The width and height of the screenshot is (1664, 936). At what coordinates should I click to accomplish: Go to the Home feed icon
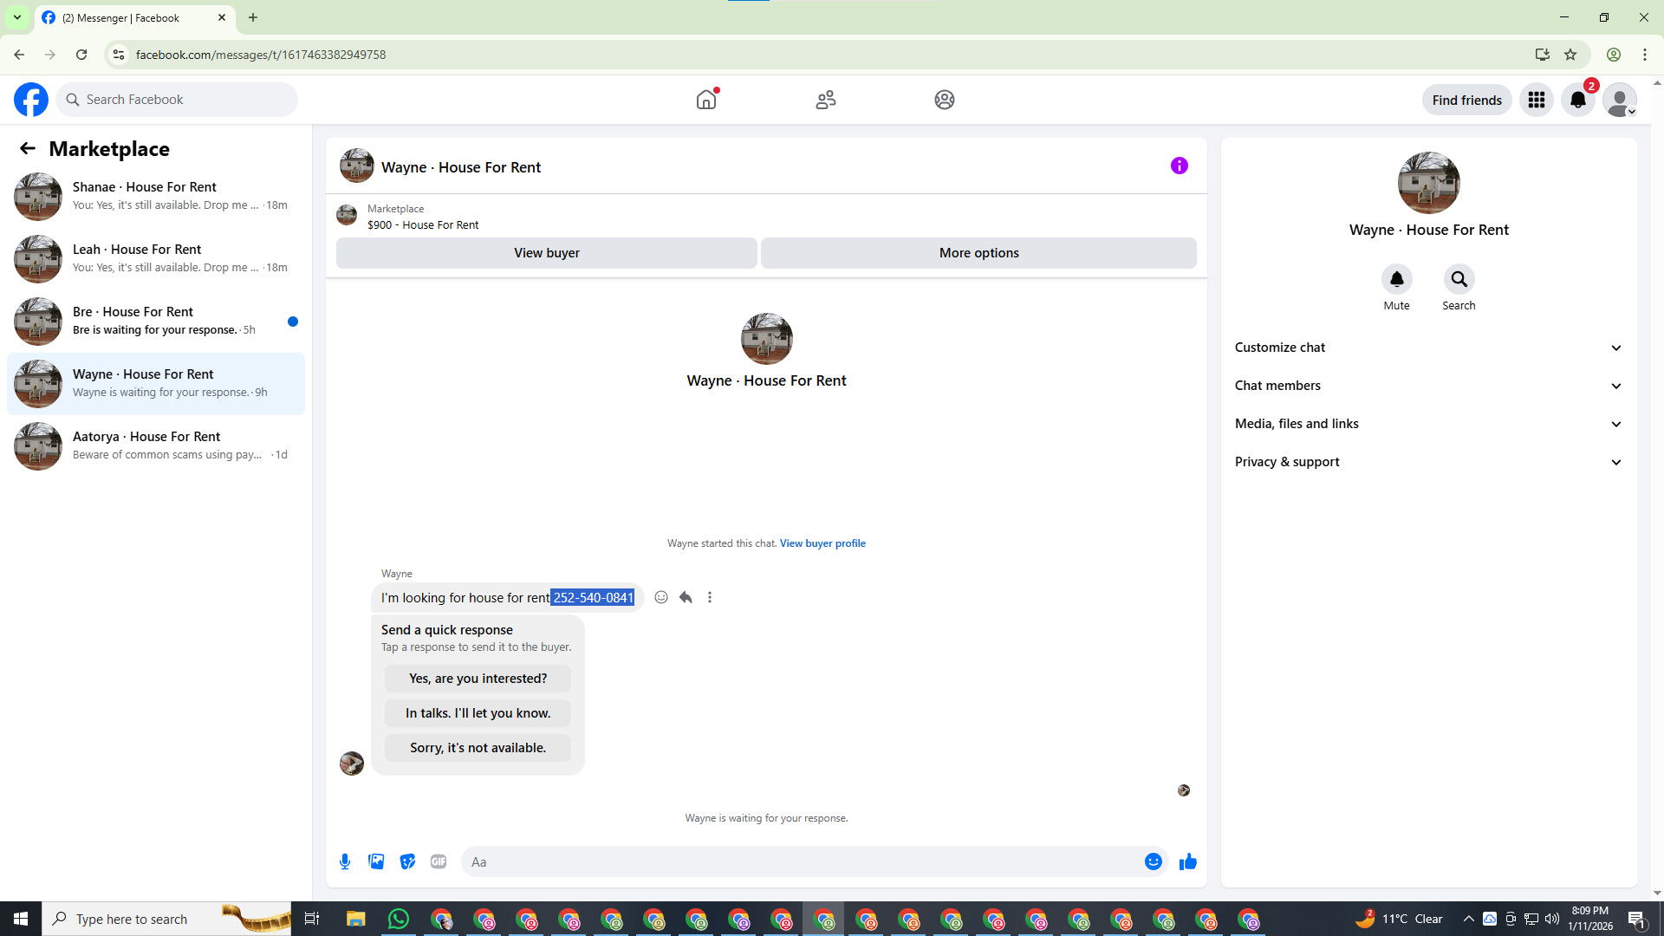[x=706, y=100]
